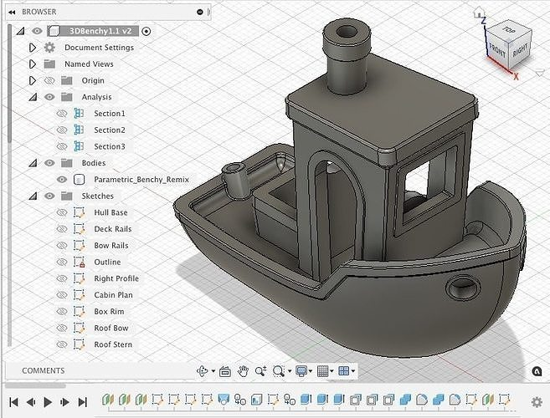550x418 pixels.
Task: Select the first offset plane timeline feature
Action: click(x=108, y=400)
